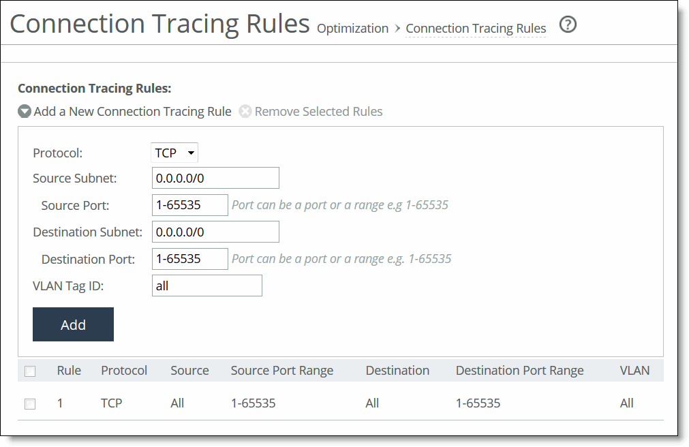Click the Source Port Range column header
Image resolution: width=689 pixels, height=447 pixels.
282,370
